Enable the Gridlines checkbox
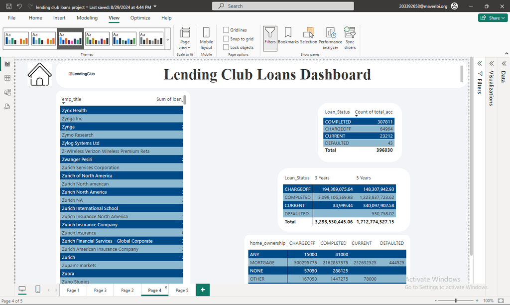The height and width of the screenshot is (305, 510). pyautogui.click(x=226, y=30)
